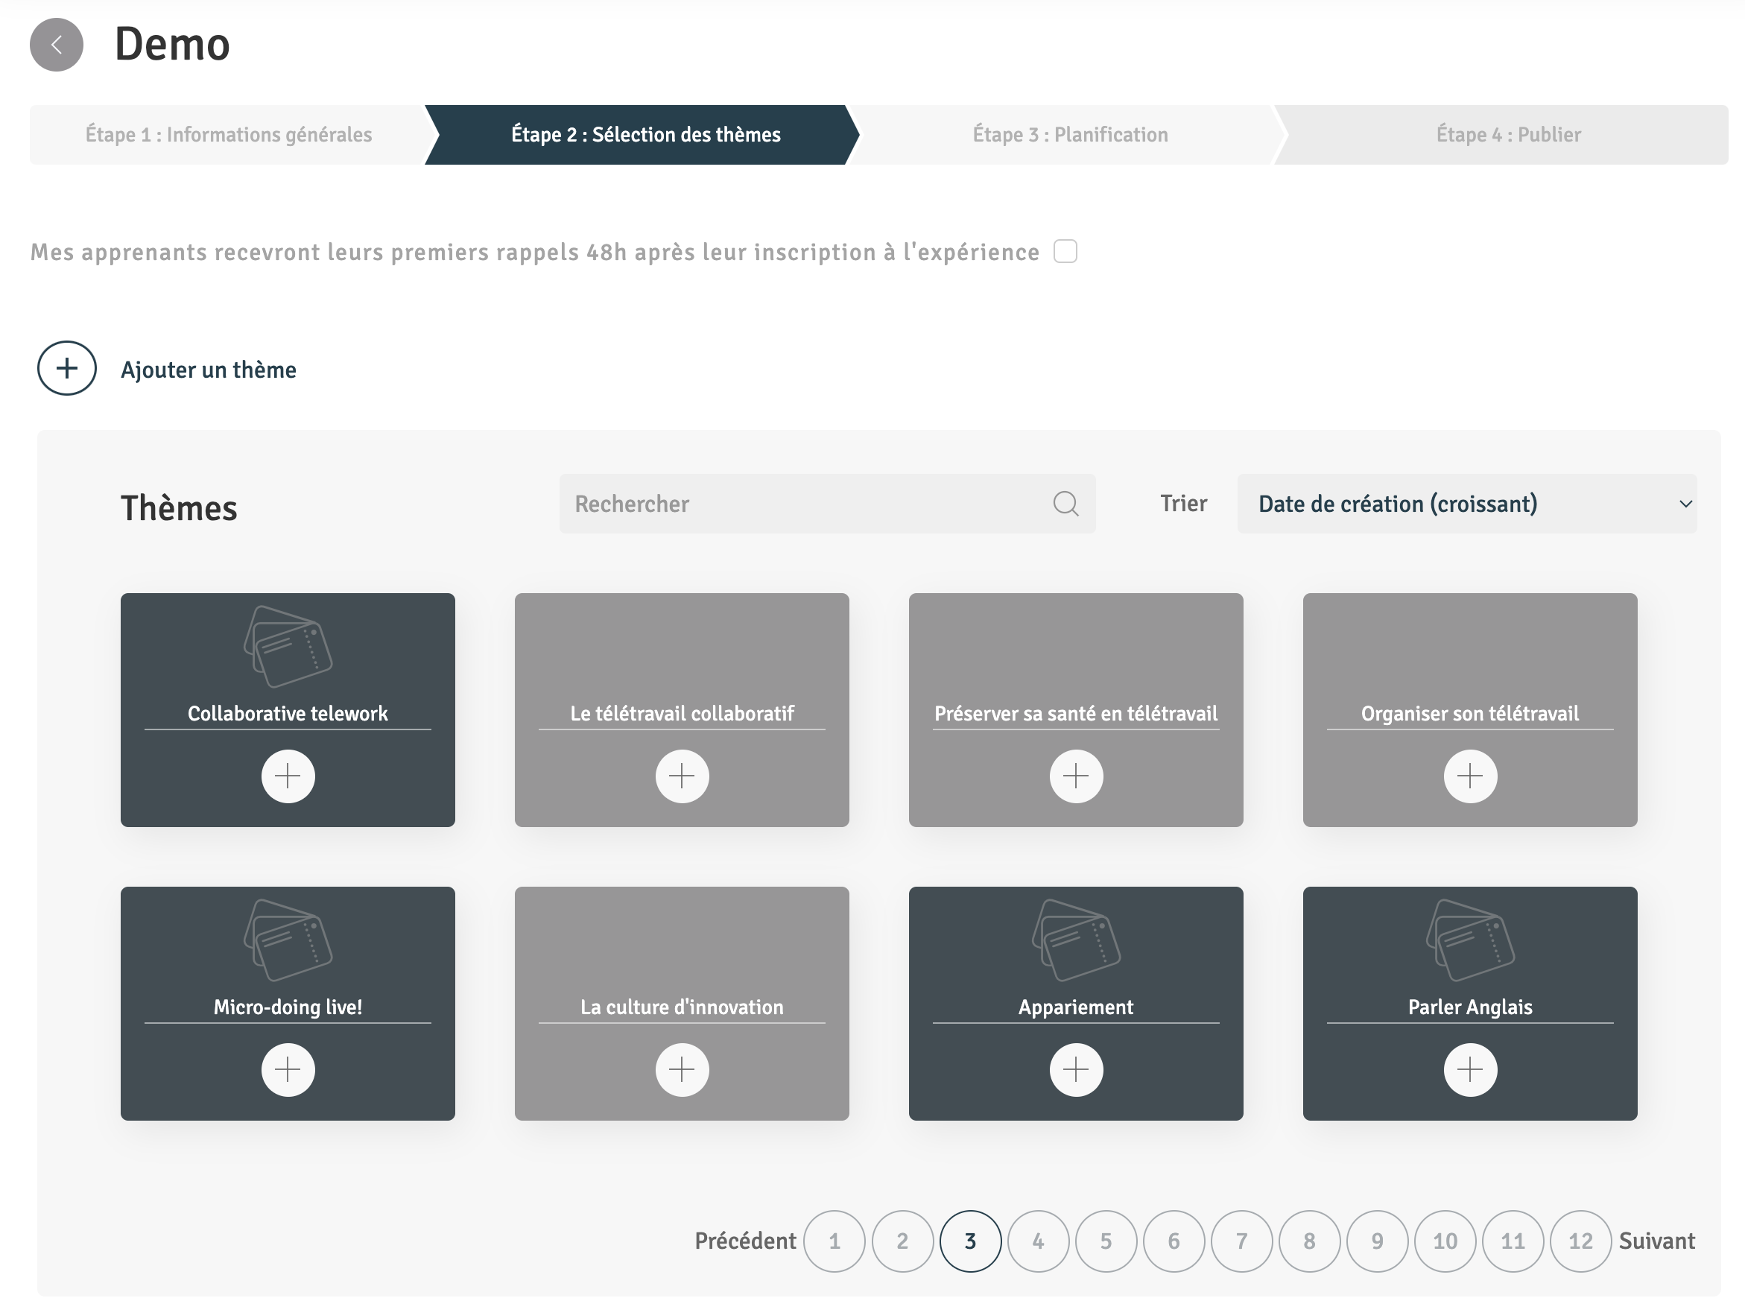Click Préserver sa santé en télétravail title
The height and width of the screenshot is (1298, 1745).
click(x=1076, y=713)
